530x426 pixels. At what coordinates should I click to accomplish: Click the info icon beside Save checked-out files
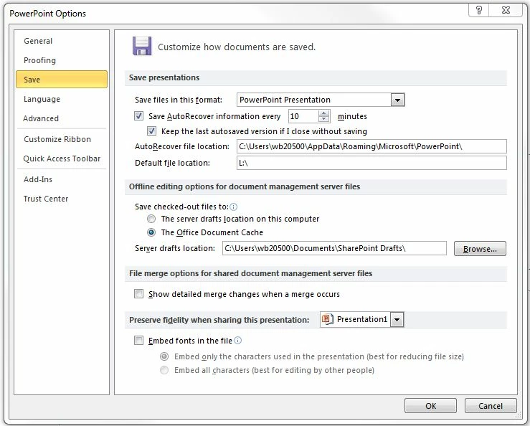click(x=233, y=207)
